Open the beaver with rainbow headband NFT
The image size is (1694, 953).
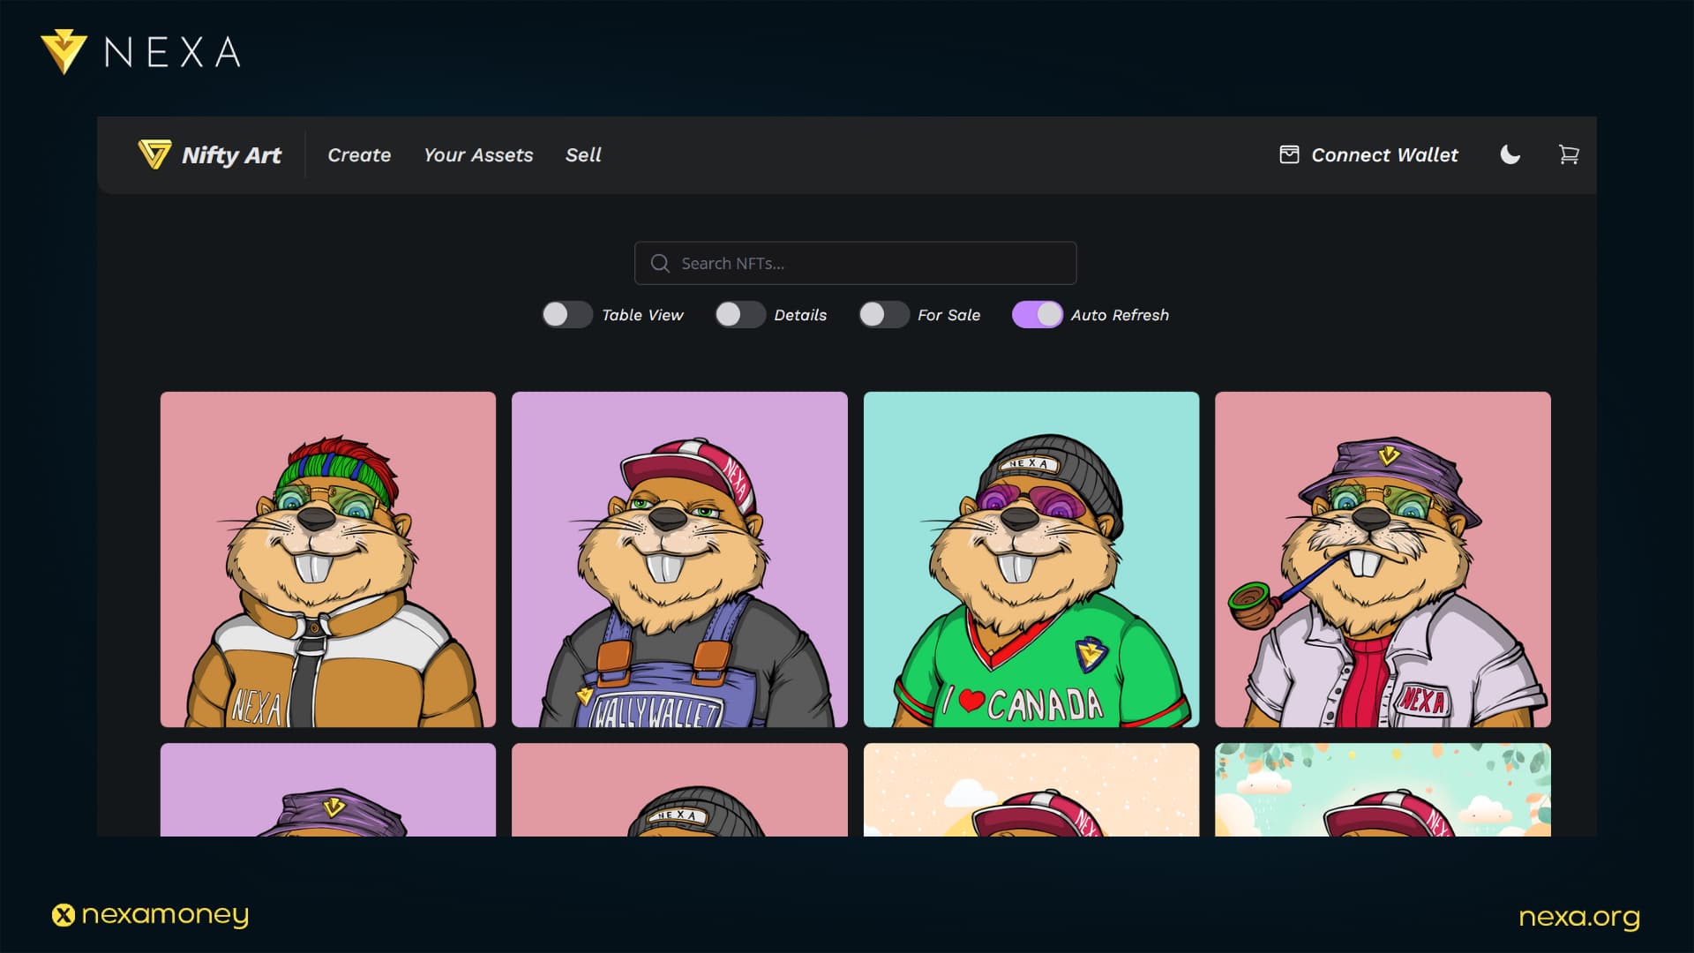tap(328, 559)
